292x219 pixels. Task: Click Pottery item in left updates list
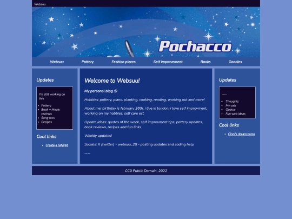(46, 105)
